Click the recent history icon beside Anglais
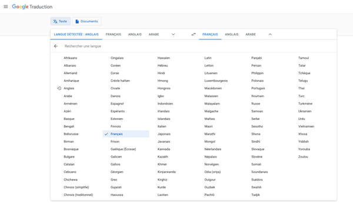This screenshot has height=217, width=353. click(59, 88)
